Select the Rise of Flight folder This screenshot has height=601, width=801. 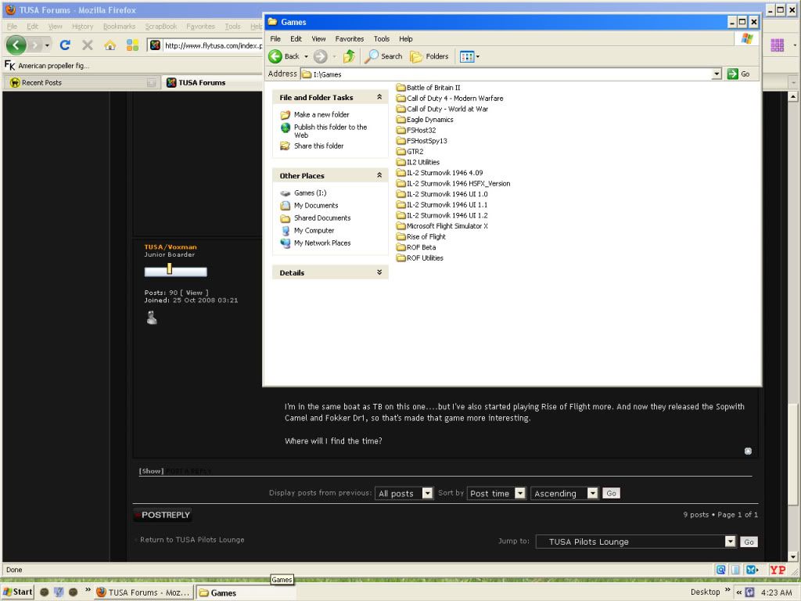426,236
